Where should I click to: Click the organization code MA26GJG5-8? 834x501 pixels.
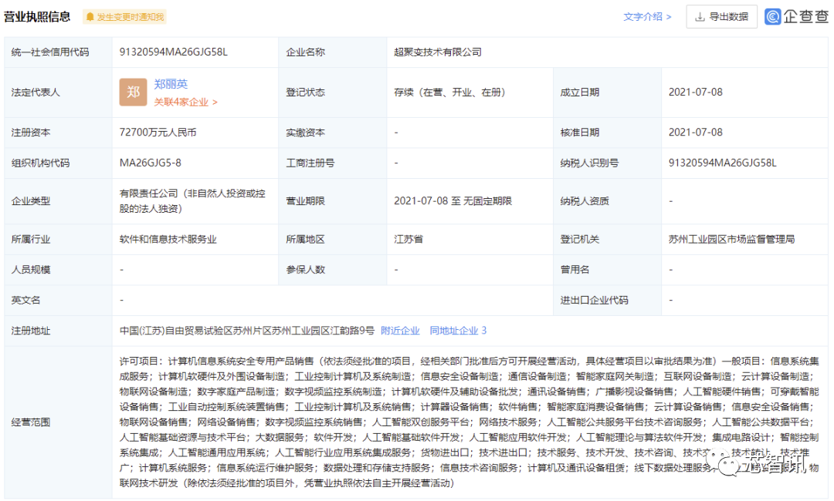tap(151, 163)
